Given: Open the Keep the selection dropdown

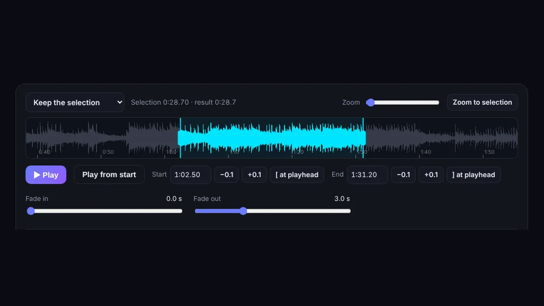Looking at the screenshot, I should point(75,102).
